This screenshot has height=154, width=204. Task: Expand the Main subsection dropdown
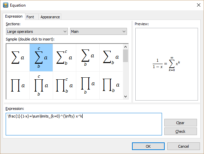click(98, 32)
